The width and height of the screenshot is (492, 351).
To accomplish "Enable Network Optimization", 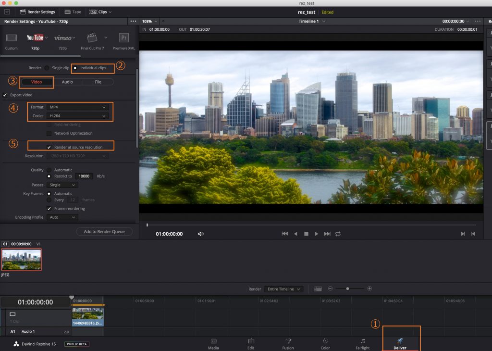I will (x=49, y=133).
